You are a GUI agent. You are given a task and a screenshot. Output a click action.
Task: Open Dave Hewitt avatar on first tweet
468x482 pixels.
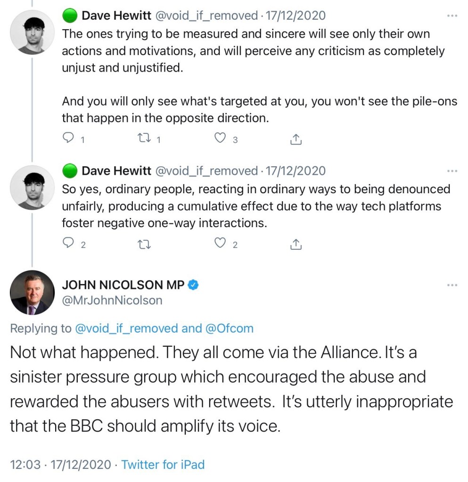click(33, 32)
